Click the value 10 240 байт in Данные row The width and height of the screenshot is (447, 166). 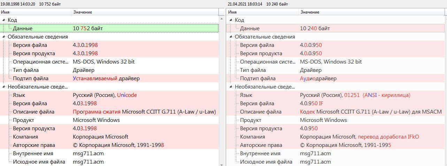pyautogui.click(x=315, y=28)
